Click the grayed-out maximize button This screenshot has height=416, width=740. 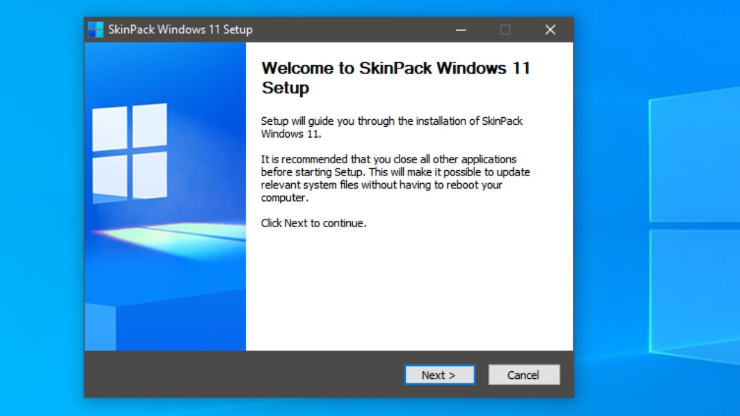pyautogui.click(x=505, y=29)
